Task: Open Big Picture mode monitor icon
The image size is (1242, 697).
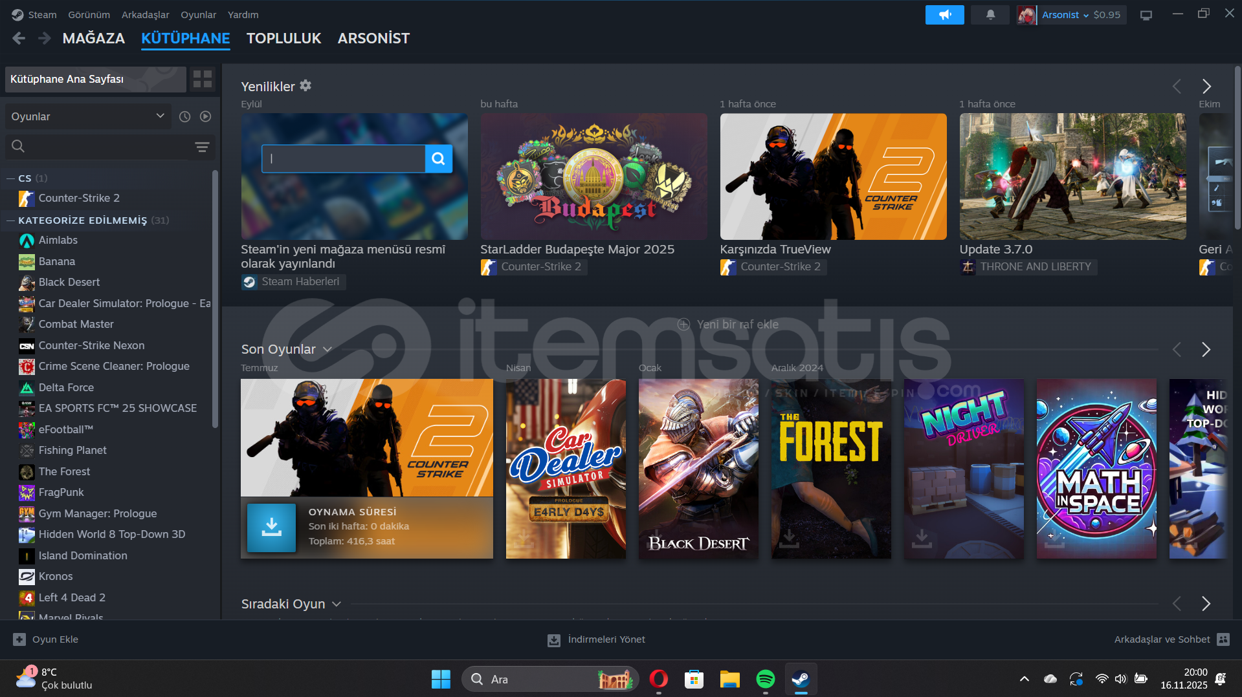Action: 1146,15
